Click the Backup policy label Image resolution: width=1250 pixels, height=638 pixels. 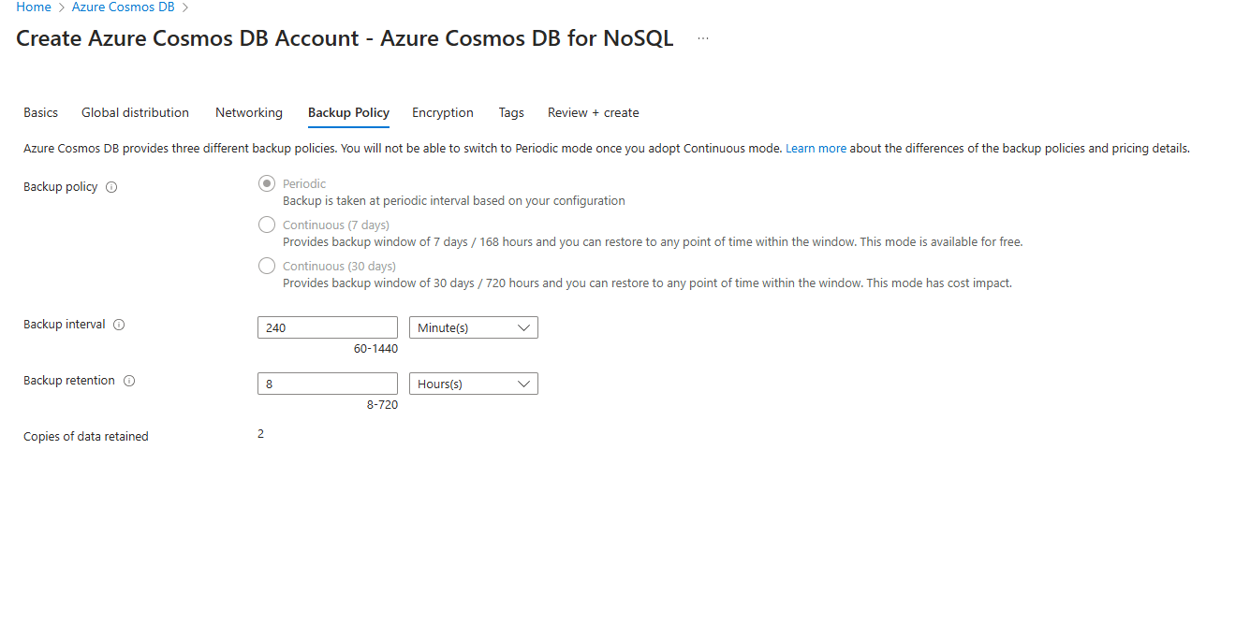[60, 187]
